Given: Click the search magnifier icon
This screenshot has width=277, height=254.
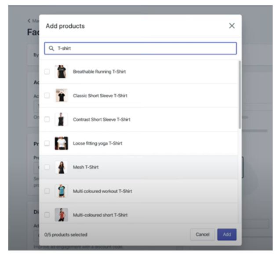Looking at the screenshot, I should pos(51,48).
